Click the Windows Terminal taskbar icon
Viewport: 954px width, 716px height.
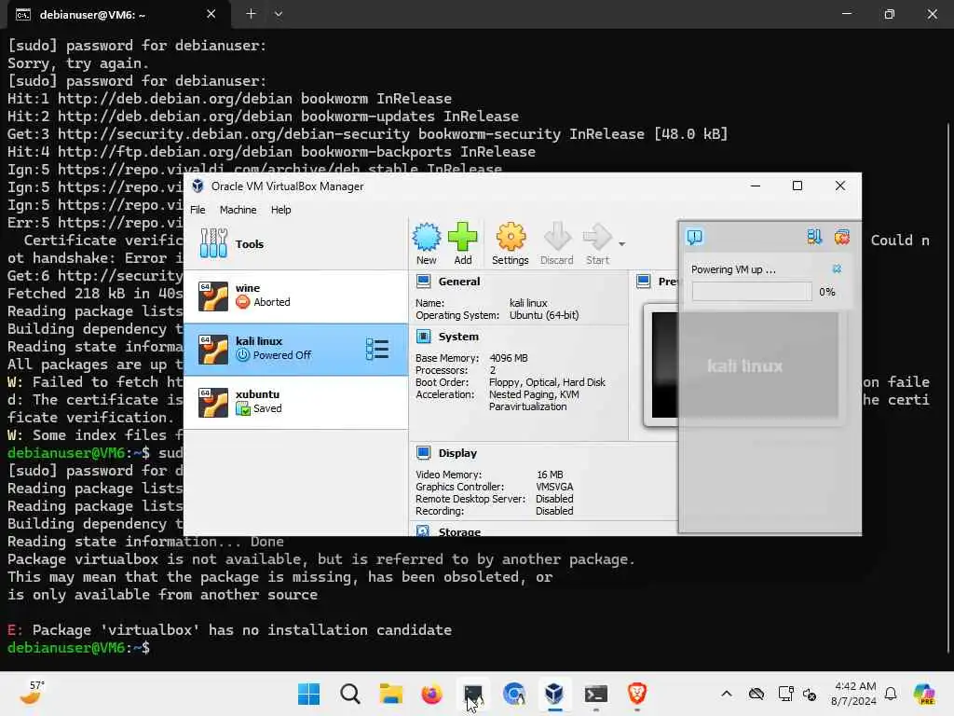click(x=595, y=694)
